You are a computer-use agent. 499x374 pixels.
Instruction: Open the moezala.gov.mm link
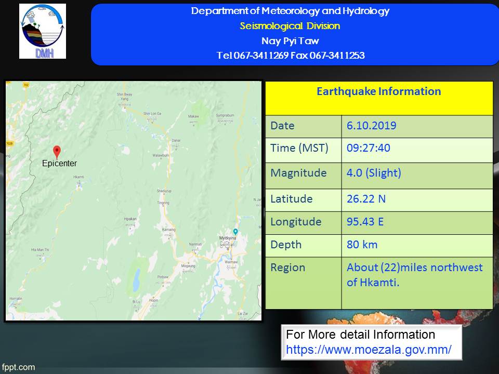click(x=369, y=350)
